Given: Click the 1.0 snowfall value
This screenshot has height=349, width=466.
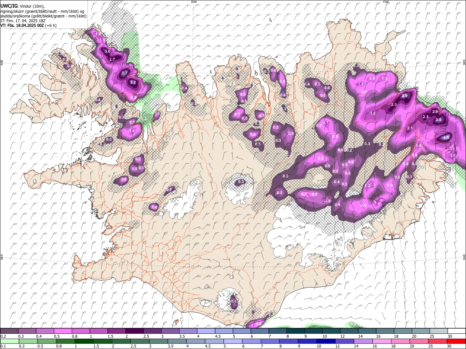Looking at the screenshot, I should [x=384, y=79].
